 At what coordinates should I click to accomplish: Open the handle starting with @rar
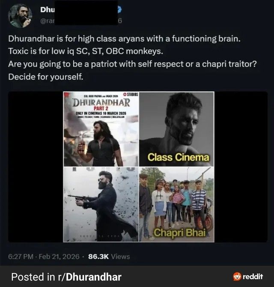click(x=48, y=21)
